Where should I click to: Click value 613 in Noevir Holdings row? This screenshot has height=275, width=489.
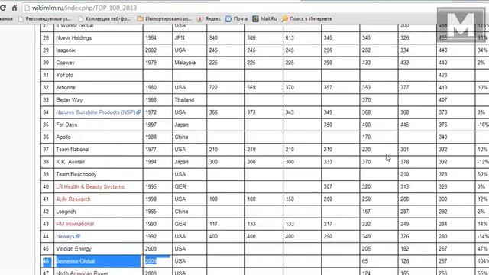303,38
